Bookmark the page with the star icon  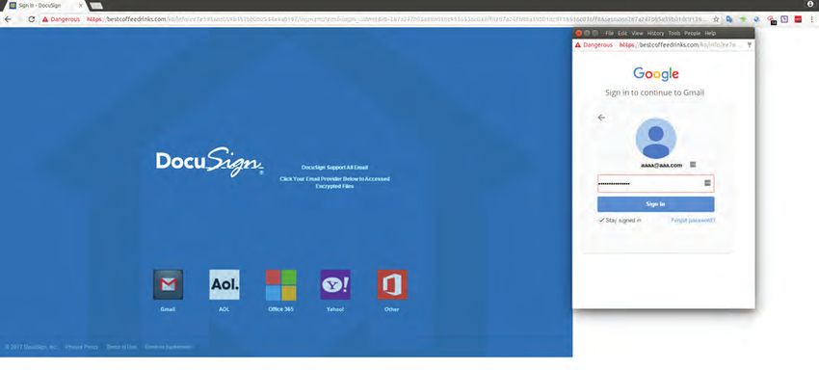click(x=716, y=19)
